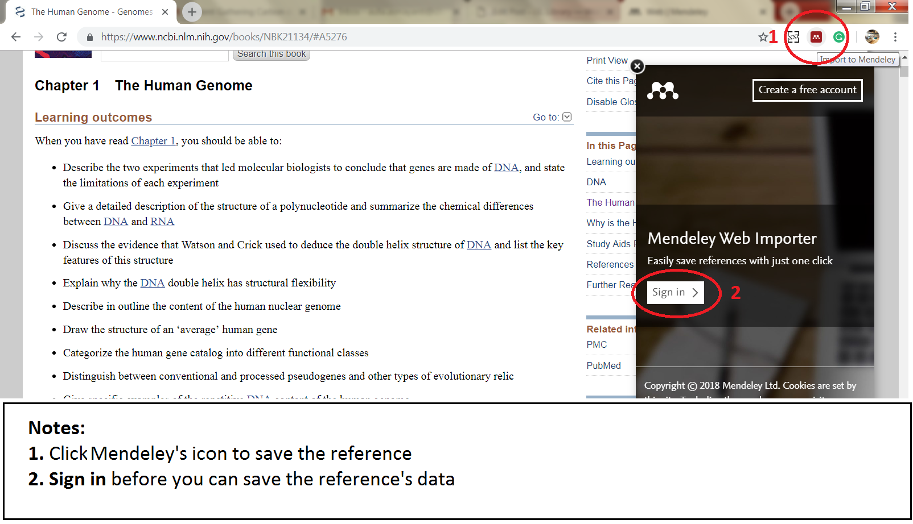Open a new browser tab
Screen dimensions: 913x524
(192, 11)
